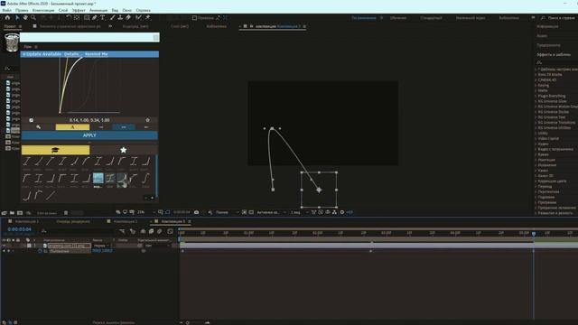Toggle layer 1 visibility eye

click(x=4, y=246)
